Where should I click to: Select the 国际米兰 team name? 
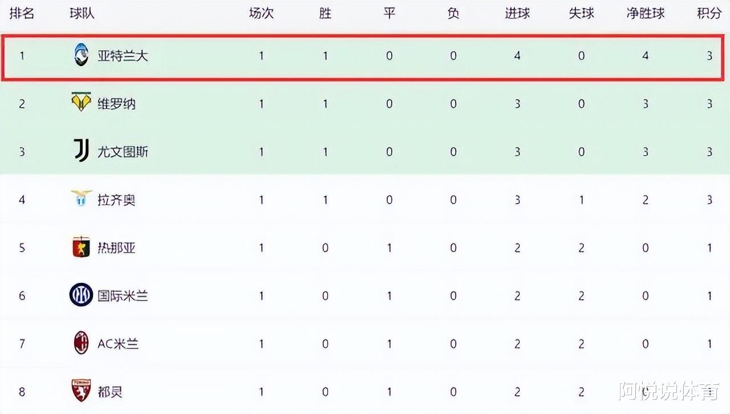[123, 296]
